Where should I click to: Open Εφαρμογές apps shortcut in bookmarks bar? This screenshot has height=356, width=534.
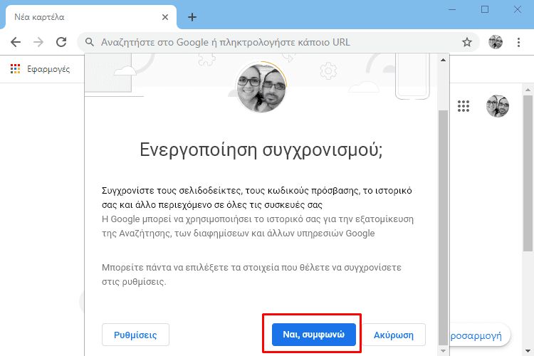40,69
